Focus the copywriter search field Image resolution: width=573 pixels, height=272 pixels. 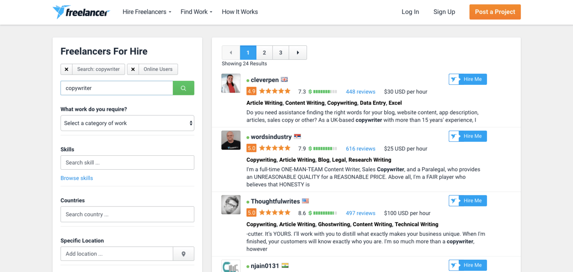pyautogui.click(x=117, y=88)
